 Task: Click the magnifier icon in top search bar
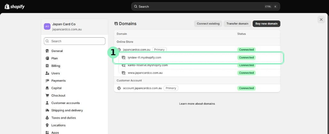(x=136, y=6)
